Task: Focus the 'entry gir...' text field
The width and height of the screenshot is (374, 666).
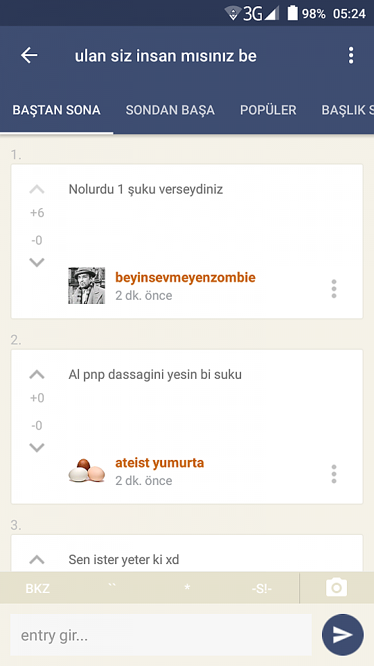Action: tap(161, 635)
